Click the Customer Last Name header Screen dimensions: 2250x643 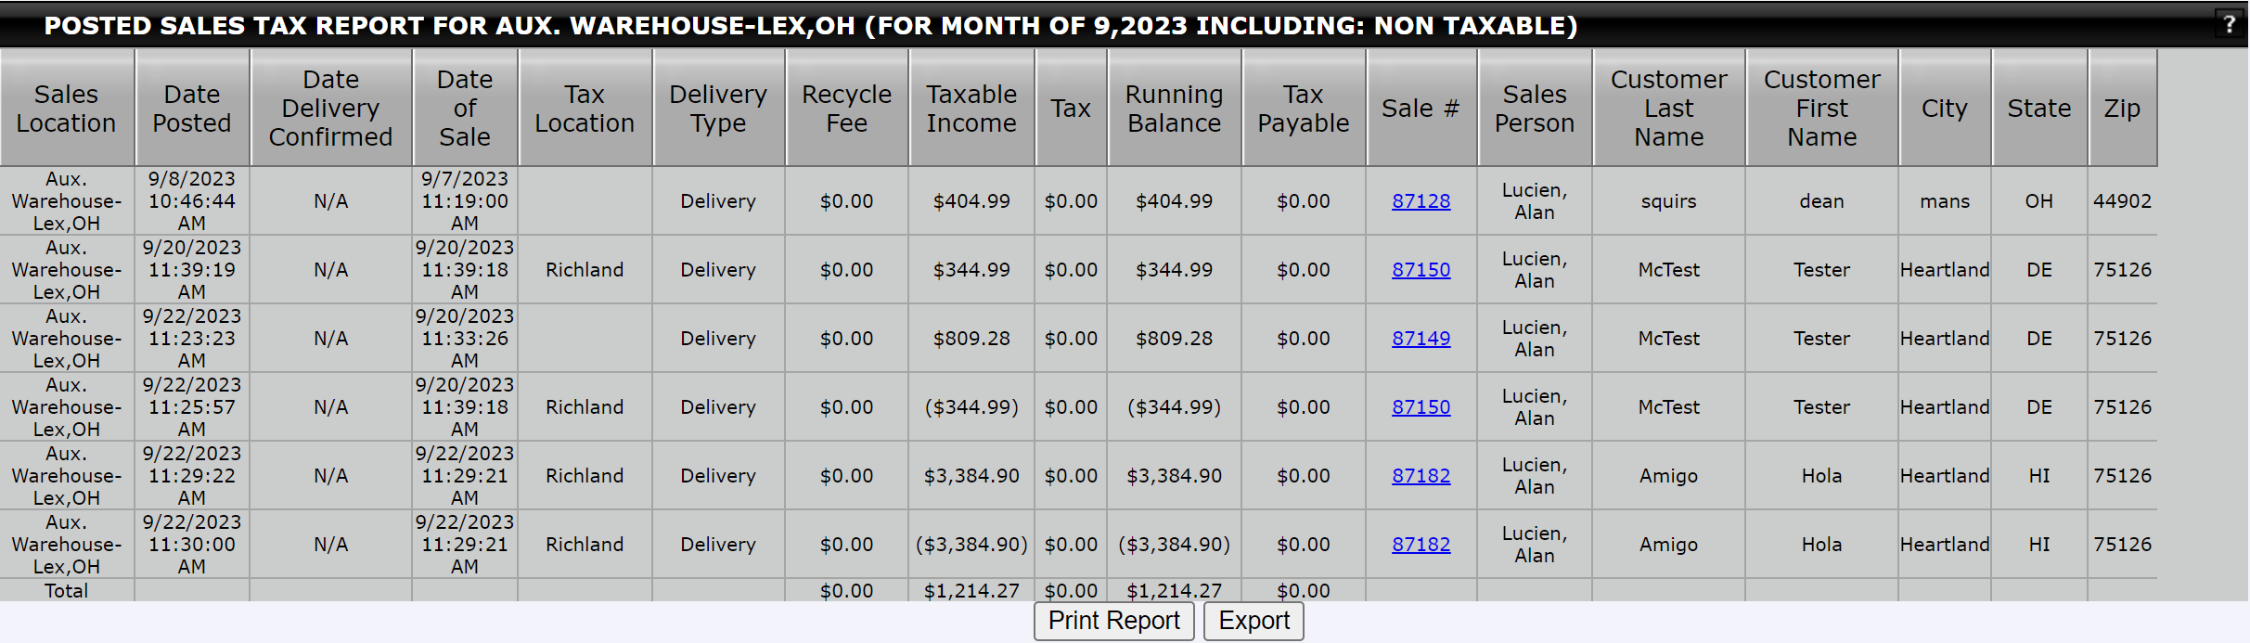coord(1669,109)
